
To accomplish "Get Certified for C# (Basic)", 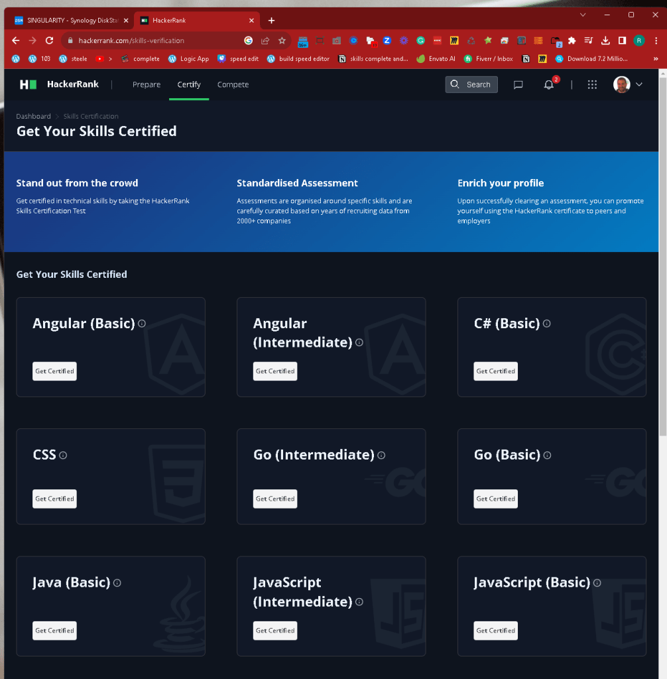I will point(495,371).
